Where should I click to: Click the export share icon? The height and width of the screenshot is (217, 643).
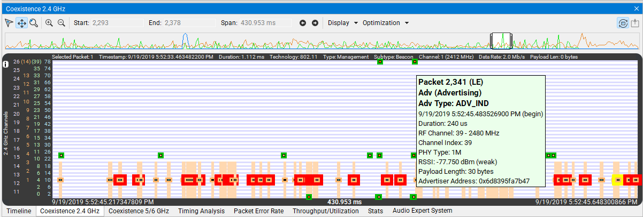click(x=634, y=23)
